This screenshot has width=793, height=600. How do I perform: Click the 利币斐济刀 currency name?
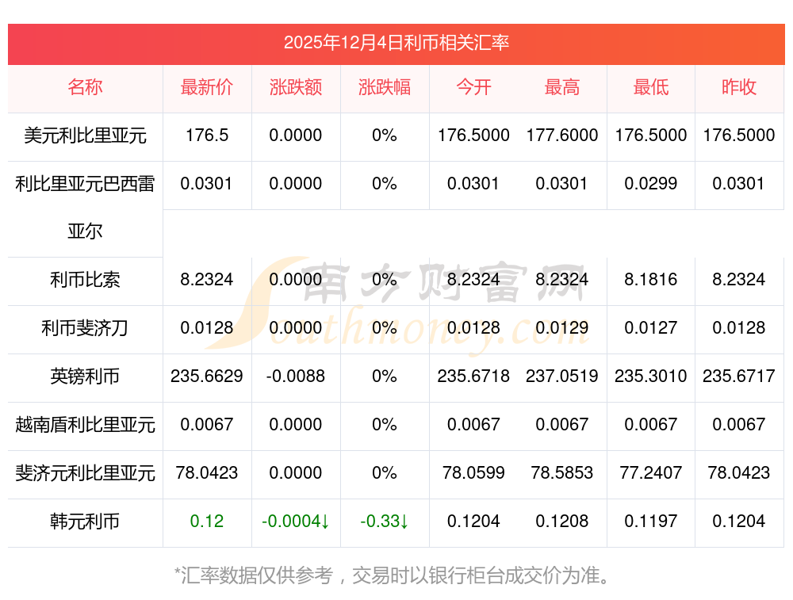pos(85,328)
